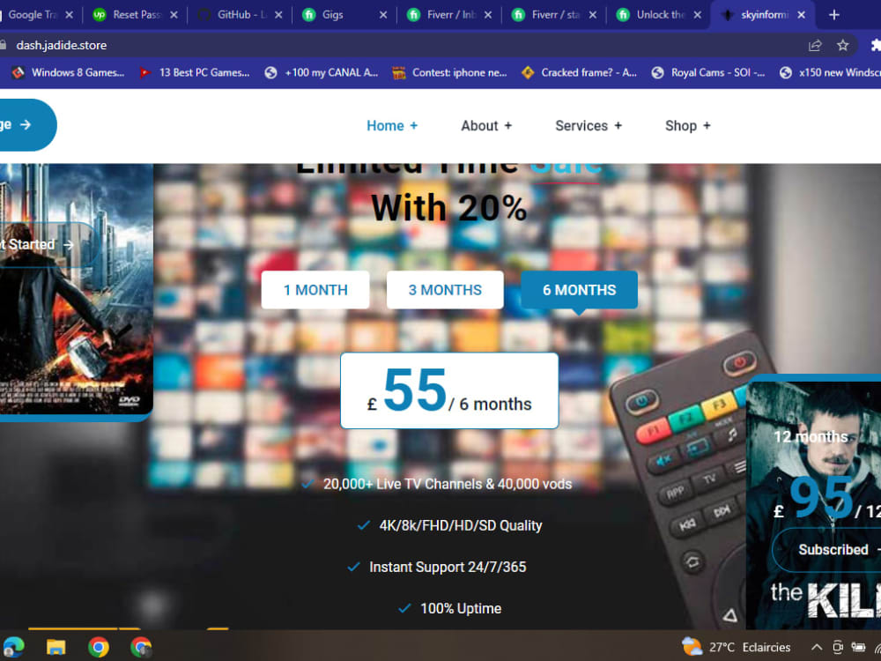This screenshot has width=881, height=661.
Task: Click the Subscribed button on 12 months card
Action: [x=826, y=550]
